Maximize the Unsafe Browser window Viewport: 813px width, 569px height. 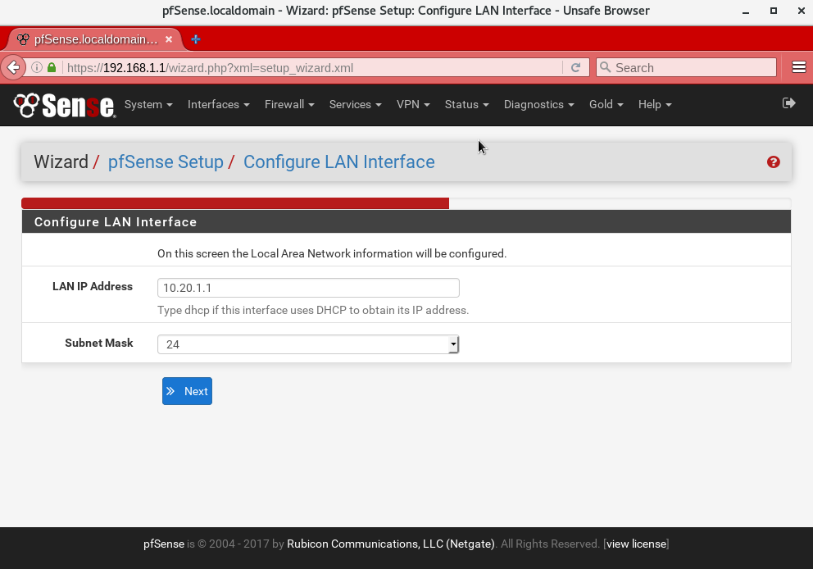774,11
